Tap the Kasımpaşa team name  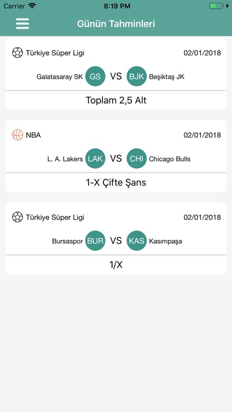click(x=165, y=241)
